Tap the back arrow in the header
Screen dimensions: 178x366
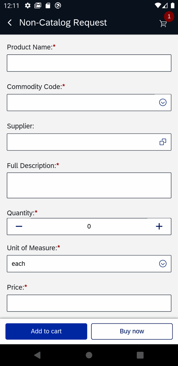tap(9, 23)
